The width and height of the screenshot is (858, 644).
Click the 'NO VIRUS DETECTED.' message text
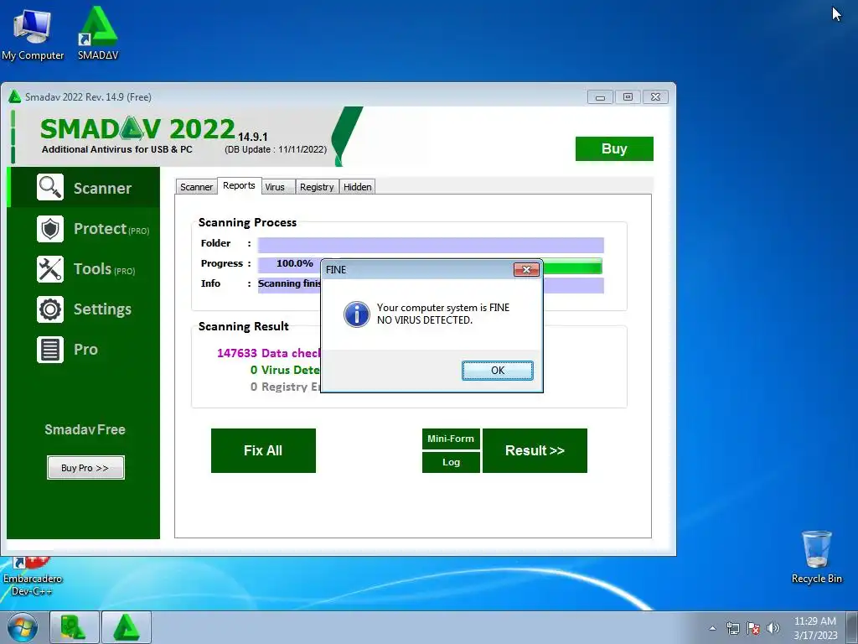425,319
